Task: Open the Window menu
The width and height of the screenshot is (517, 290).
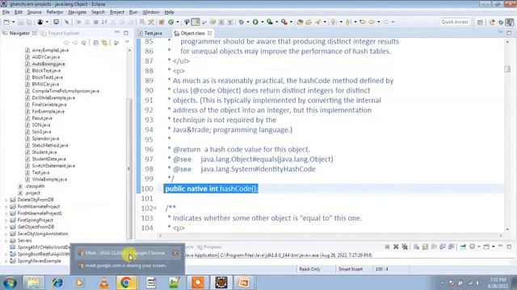Action: click(151, 12)
